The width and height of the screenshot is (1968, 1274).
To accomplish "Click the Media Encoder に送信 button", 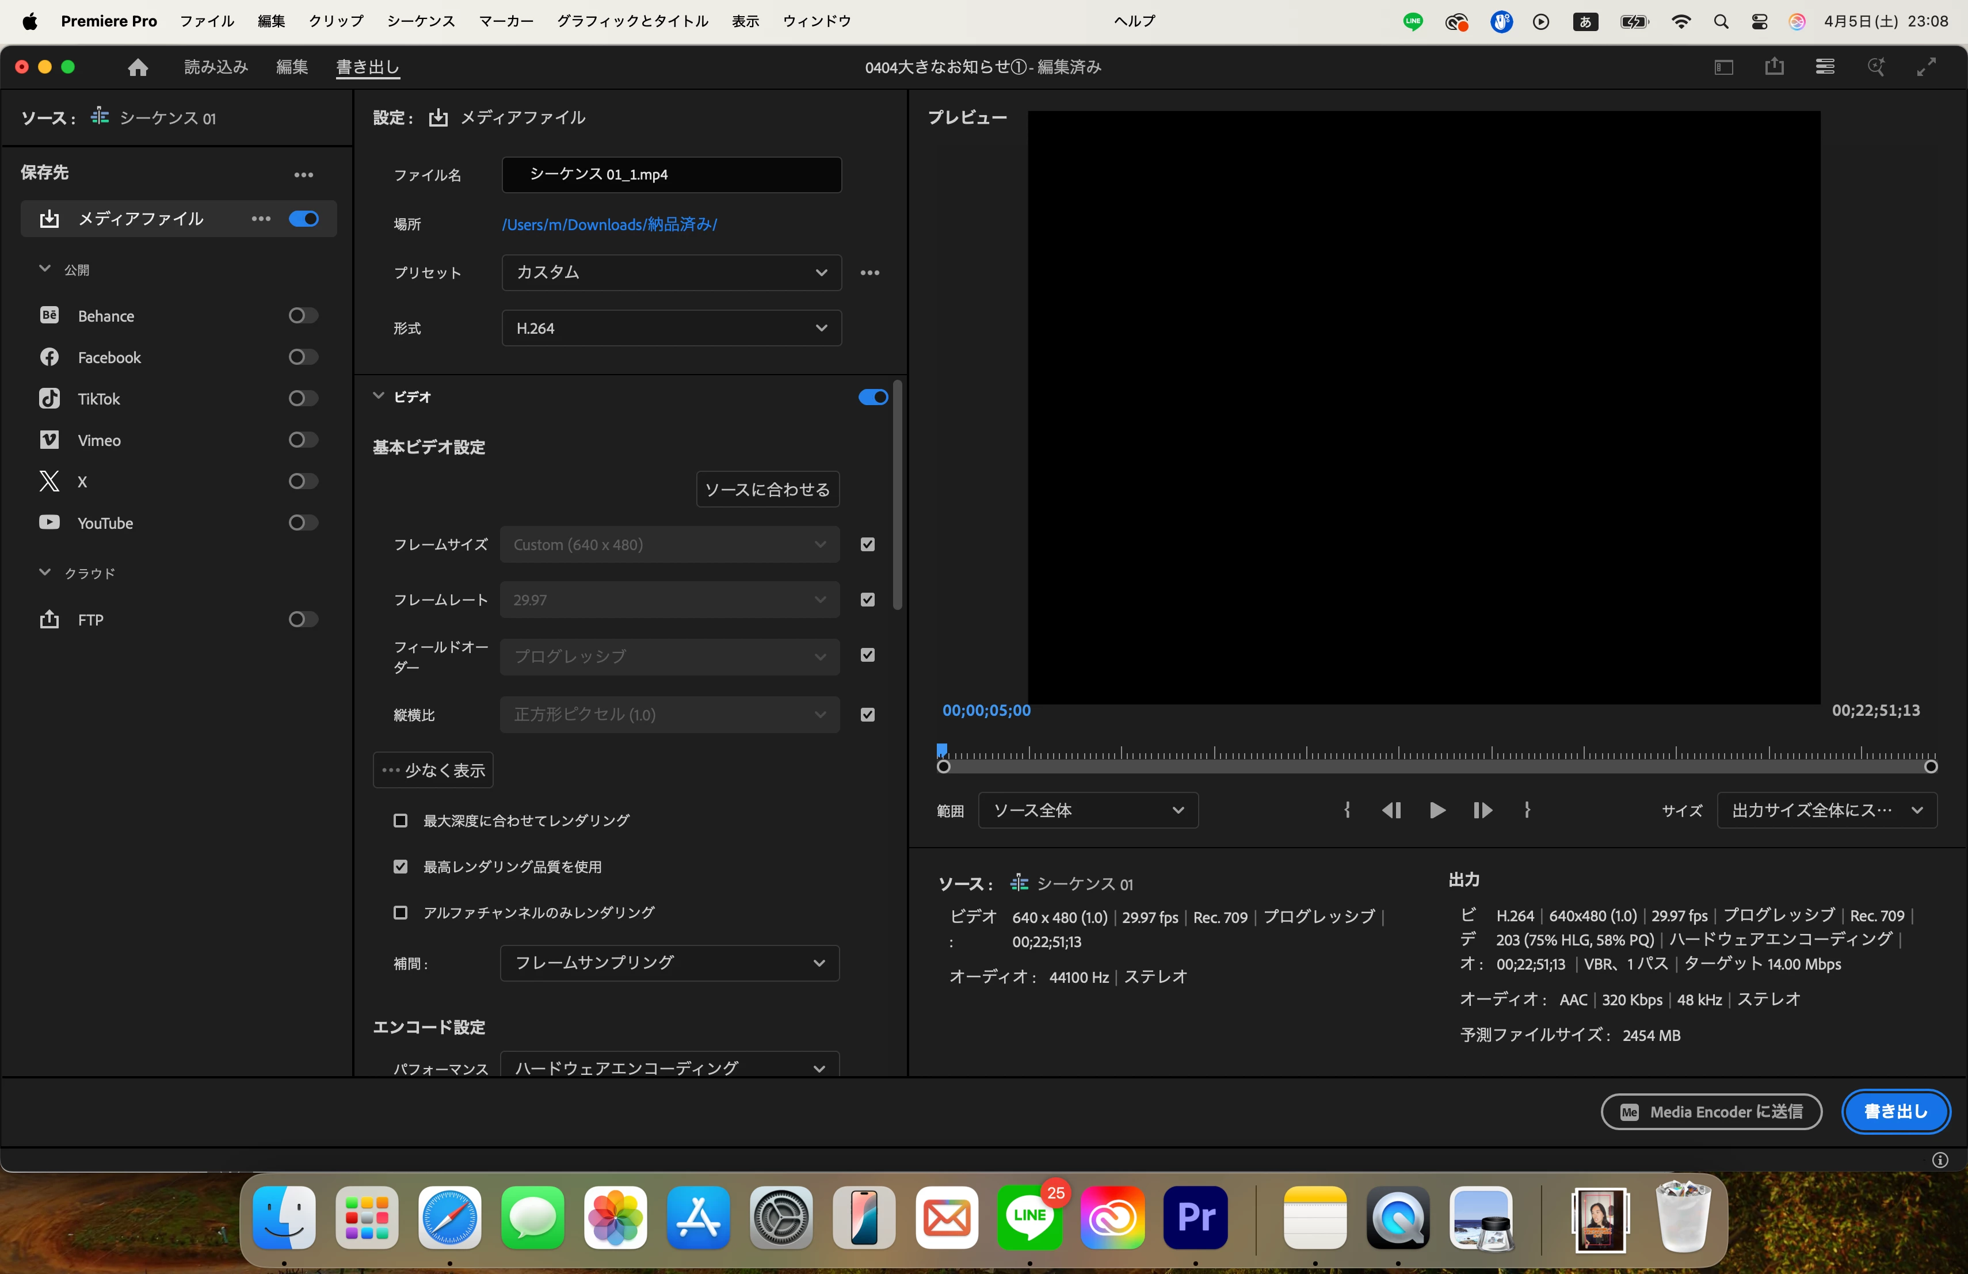I will (x=1711, y=1111).
